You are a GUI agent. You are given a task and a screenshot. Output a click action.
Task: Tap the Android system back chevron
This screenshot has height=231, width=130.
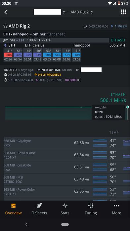pos(26,224)
